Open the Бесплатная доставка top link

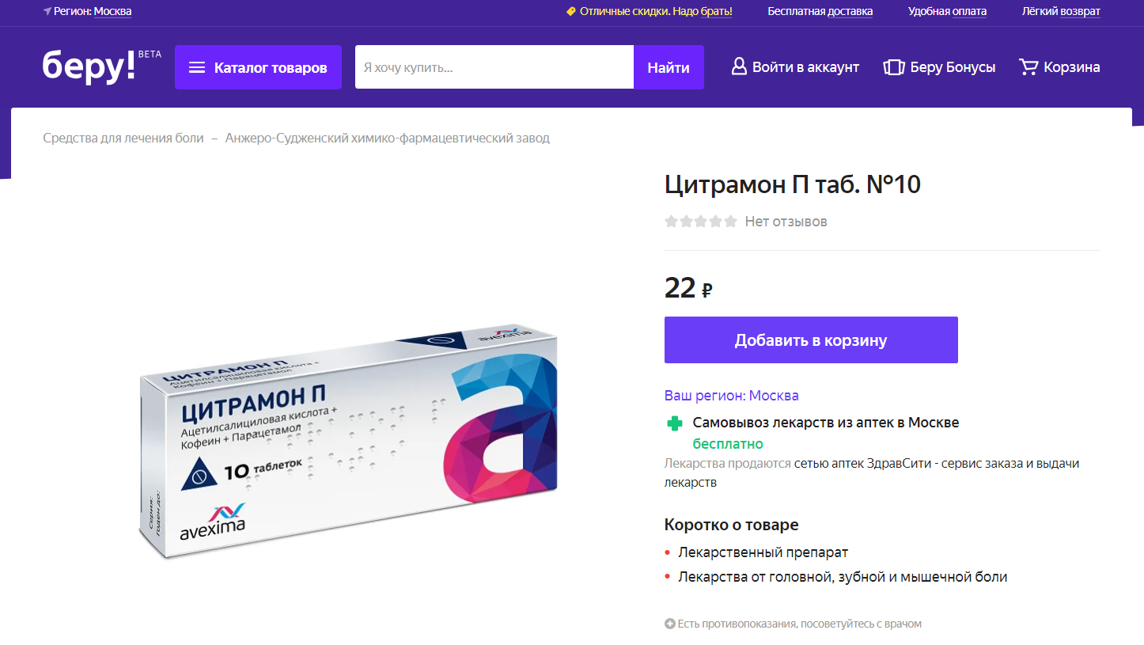pos(820,11)
